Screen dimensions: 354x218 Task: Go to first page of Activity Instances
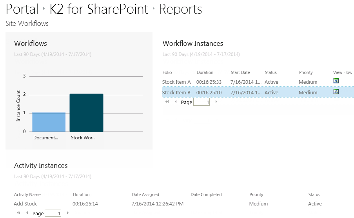(19, 213)
